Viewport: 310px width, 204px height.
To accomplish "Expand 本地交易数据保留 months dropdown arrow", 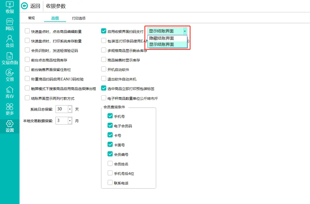I will [70, 121].
